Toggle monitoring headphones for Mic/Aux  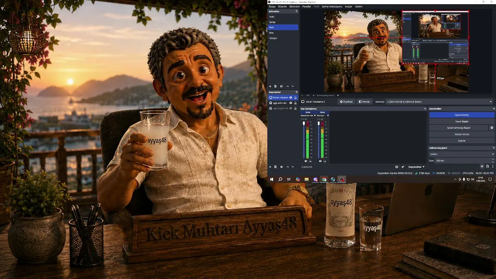click(x=325, y=161)
